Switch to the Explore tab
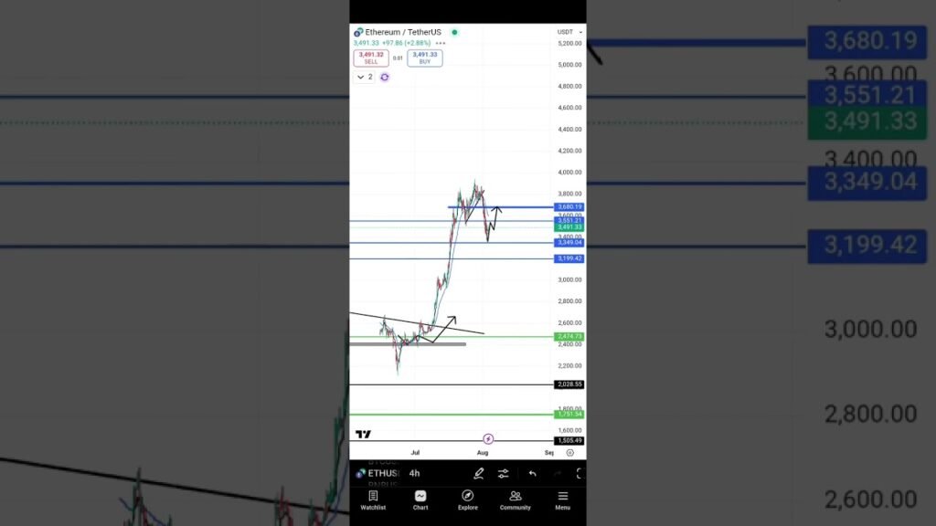This screenshot has height=526, width=936. click(x=468, y=500)
